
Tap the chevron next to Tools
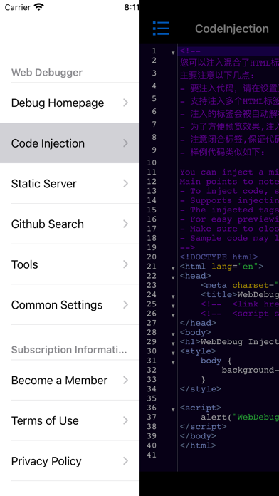click(x=126, y=264)
